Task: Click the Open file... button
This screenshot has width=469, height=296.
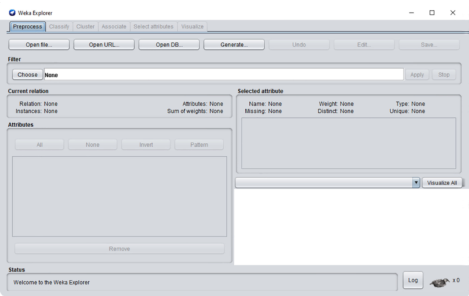Action: click(x=39, y=44)
